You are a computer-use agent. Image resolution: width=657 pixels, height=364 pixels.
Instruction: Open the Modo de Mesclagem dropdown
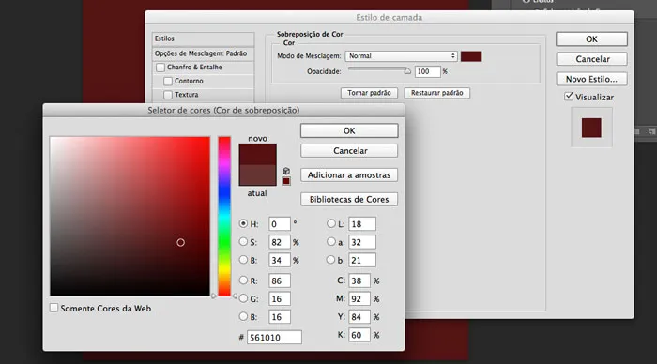click(x=401, y=55)
